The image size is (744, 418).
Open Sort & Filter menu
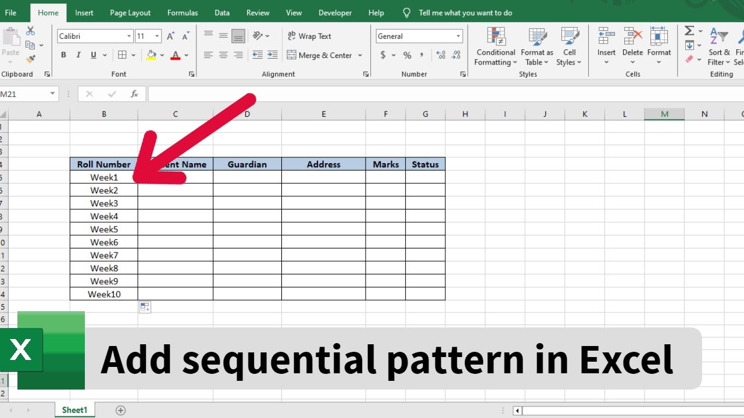[719, 46]
